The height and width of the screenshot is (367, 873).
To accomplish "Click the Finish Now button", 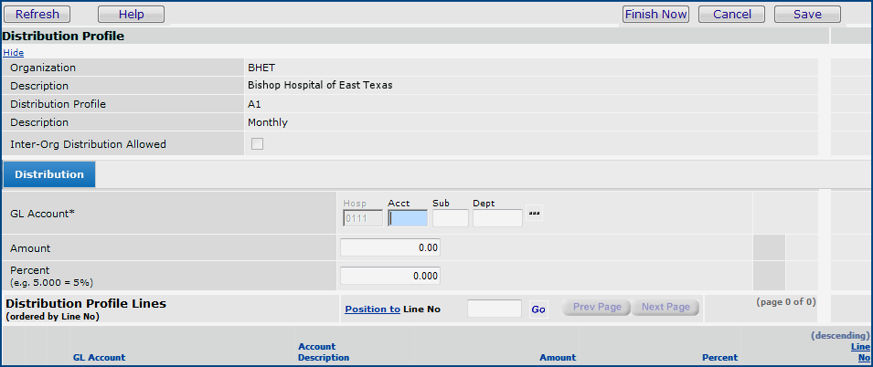I will [x=655, y=15].
